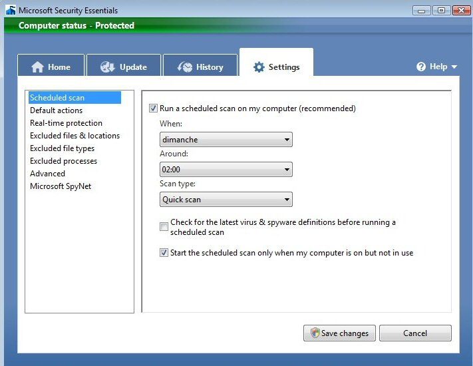Open Advanced settings
Screen dimensions: 473x366
coord(47,174)
